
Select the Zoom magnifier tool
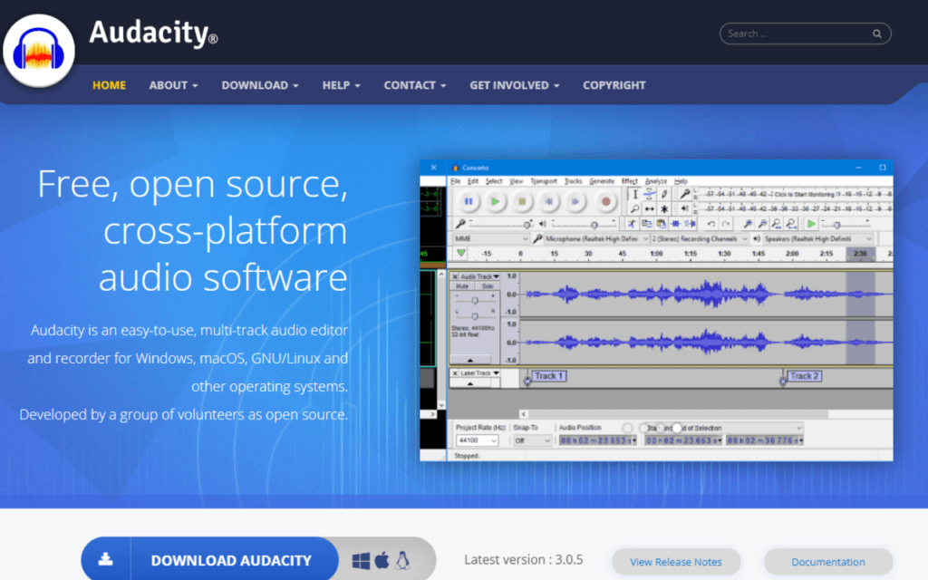(634, 209)
